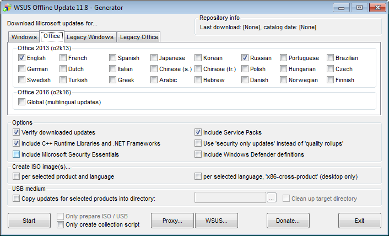Select the Legacy Office tab
This screenshot has height=236, width=389.
(139, 37)
